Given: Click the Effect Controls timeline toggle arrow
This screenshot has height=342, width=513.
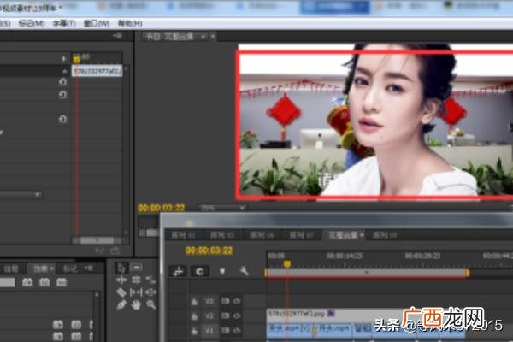Looking at the screenshot, I should 64,59.
